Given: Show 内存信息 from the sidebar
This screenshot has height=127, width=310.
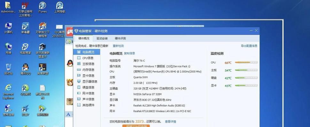Looking at the screenshot, I should coord(87,70).
